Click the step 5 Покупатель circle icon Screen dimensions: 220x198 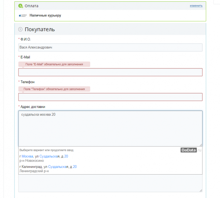tap(20, 29)
